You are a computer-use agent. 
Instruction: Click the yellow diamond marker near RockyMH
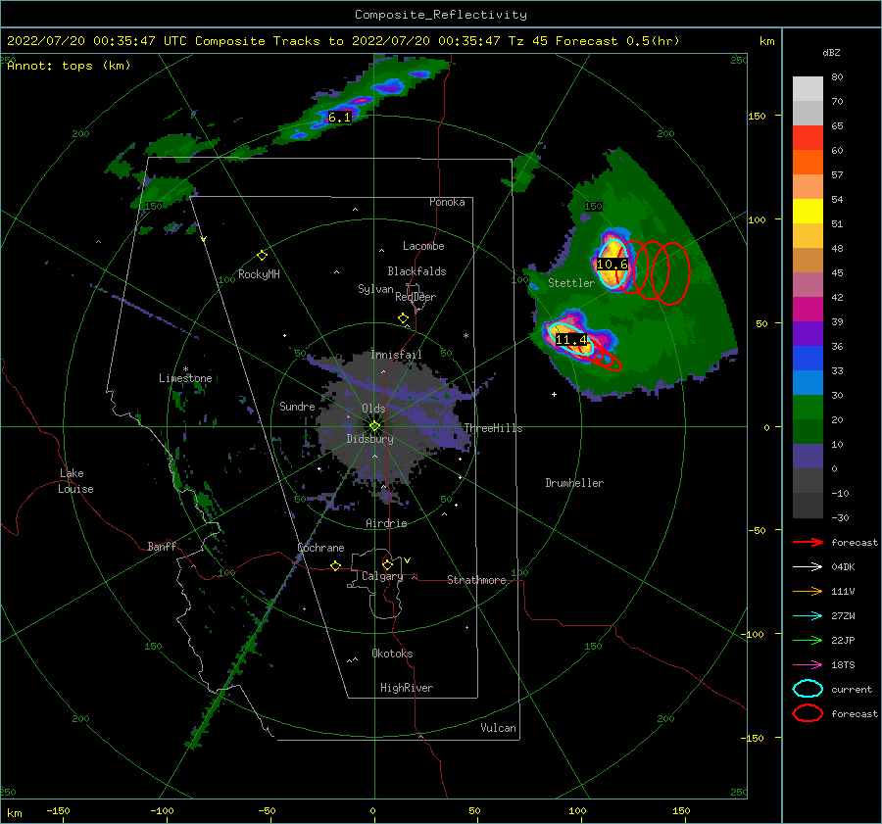tap(262, 256)
